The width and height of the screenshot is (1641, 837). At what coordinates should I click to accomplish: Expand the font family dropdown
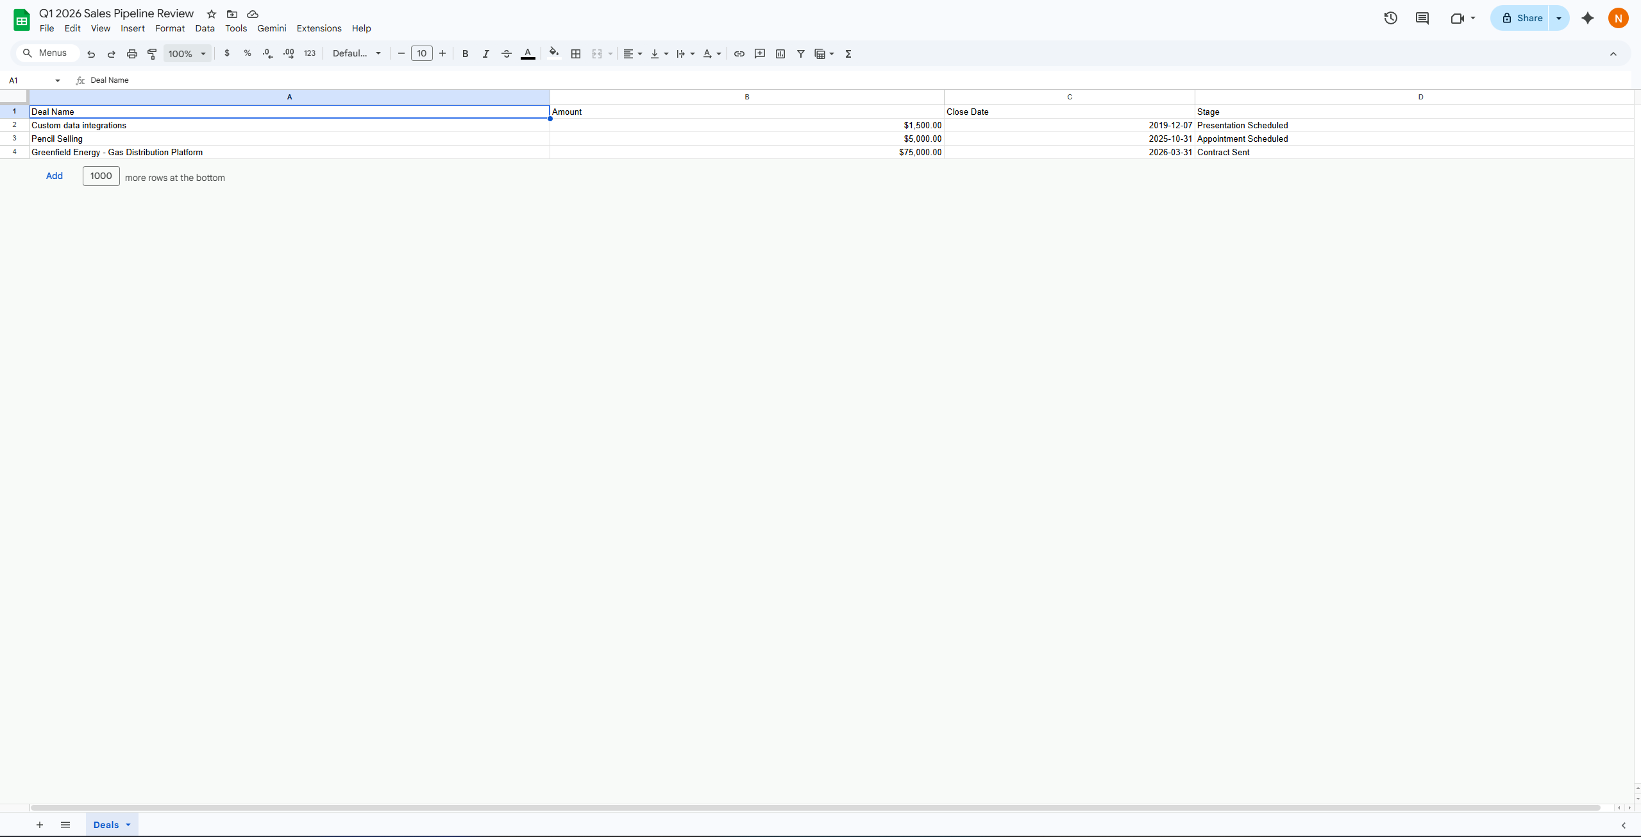[x=357, y=54]
